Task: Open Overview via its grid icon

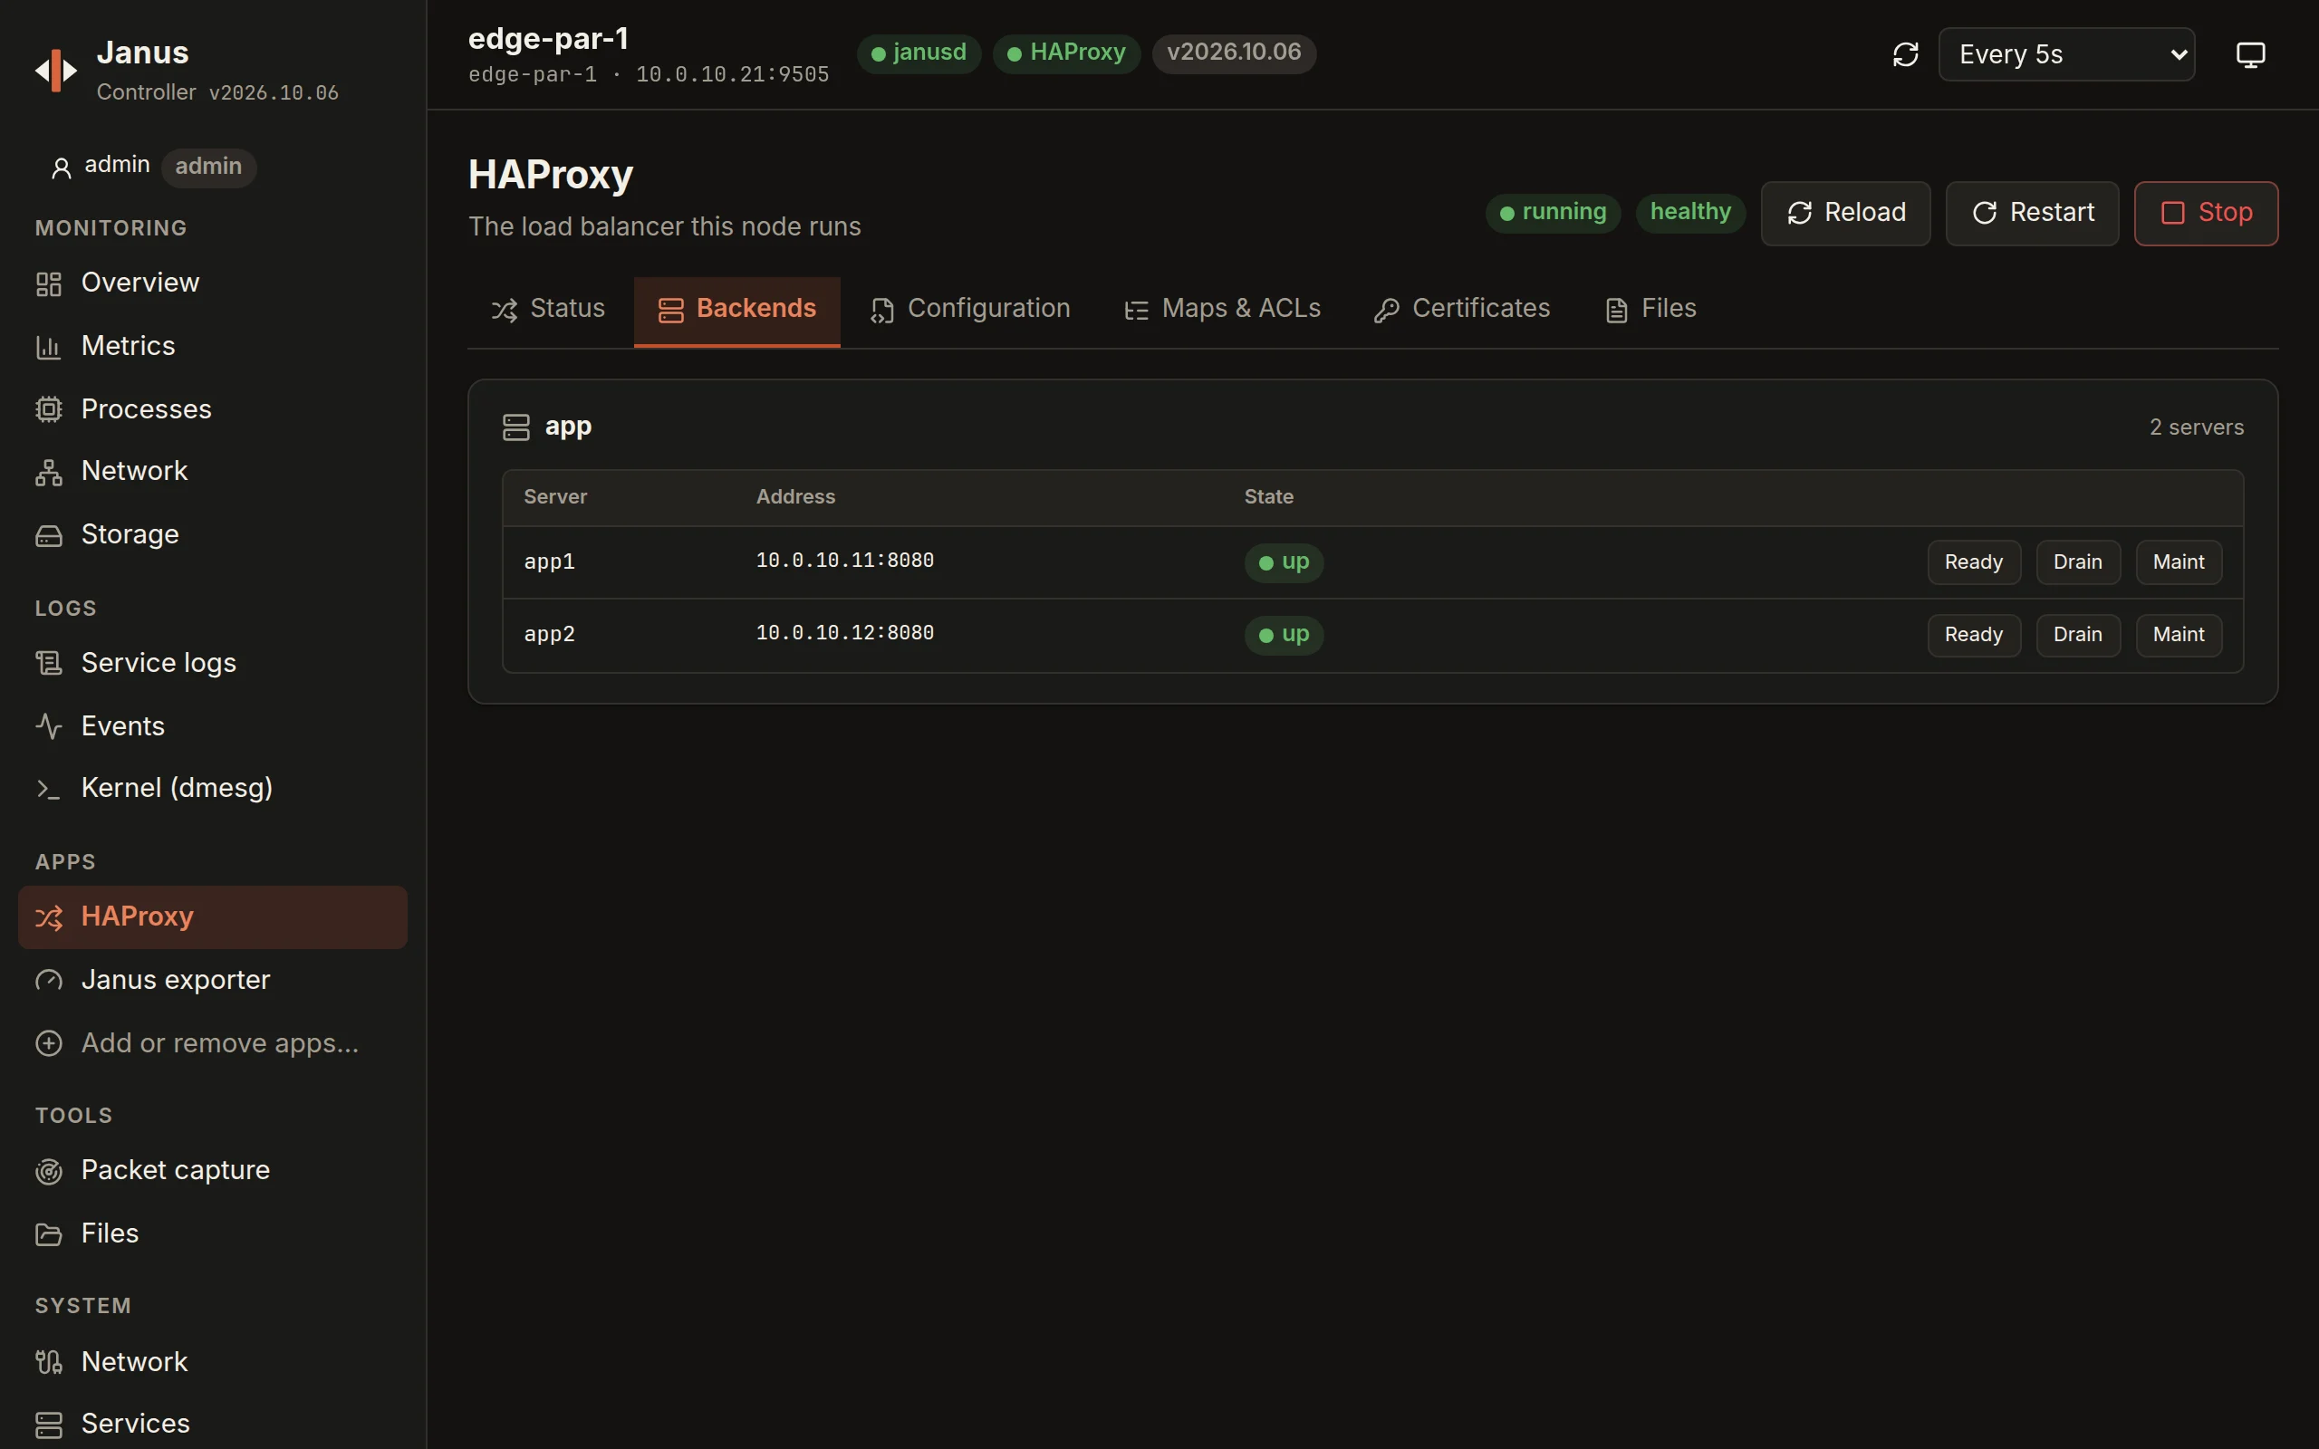Action: point(49,283)
